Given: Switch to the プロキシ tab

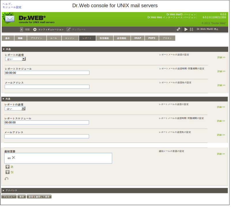Looking at the screenshot, I should point(168,38).
